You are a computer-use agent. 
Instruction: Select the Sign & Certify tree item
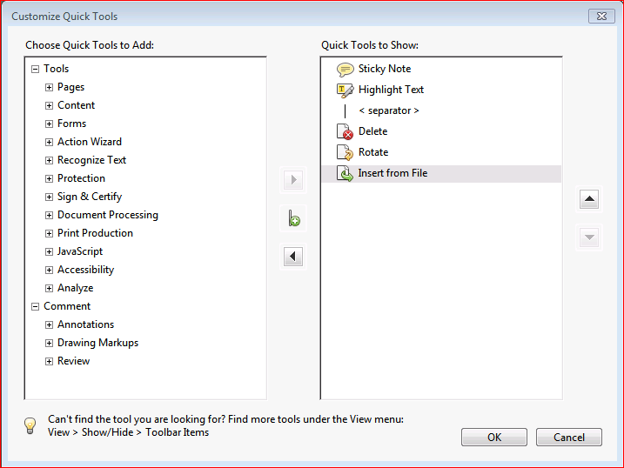(x=90, y=197)
